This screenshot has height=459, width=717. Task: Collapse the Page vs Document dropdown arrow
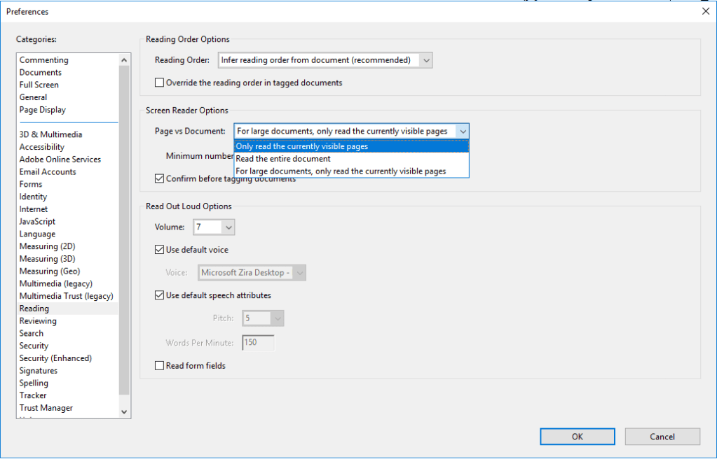[462, 132]
